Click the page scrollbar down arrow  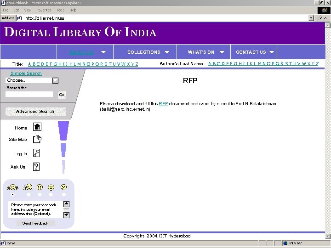327,236
